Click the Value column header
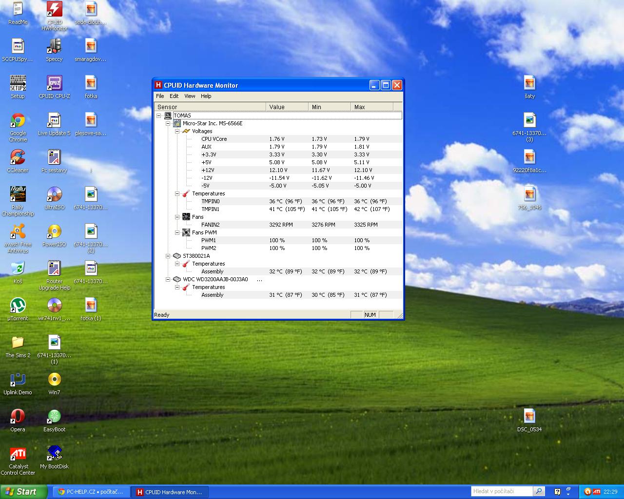The height and width of the screenshot is (499, 624). pyautogui.click(x=287, y=107)
